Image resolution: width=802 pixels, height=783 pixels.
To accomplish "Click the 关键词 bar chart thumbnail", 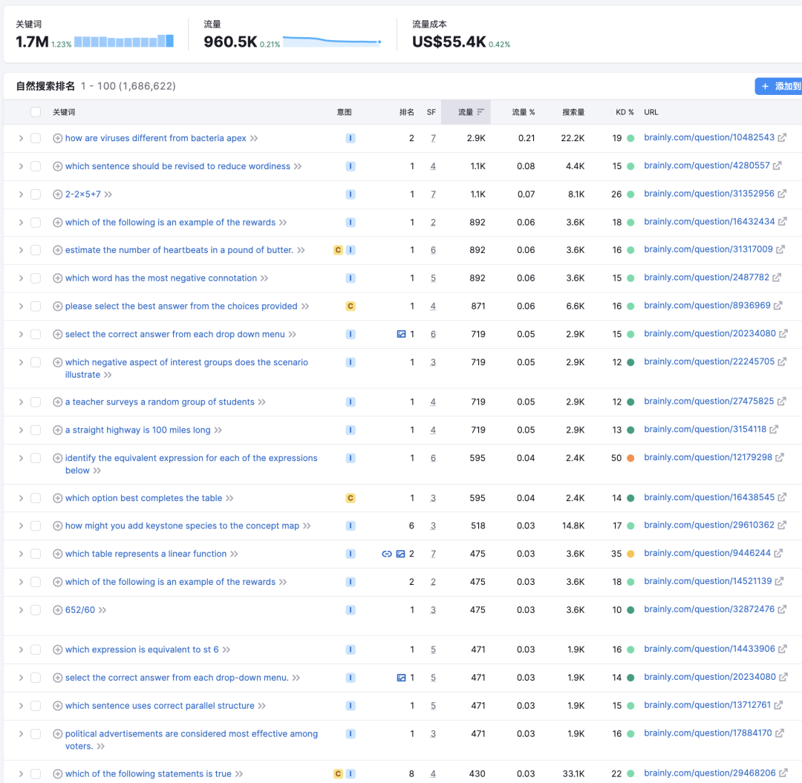I will (124, 41).
